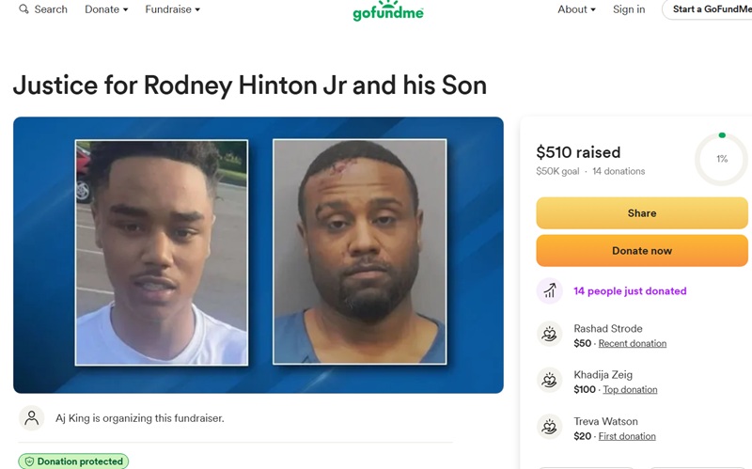Click donor icon next to Treva Watson
The image size is (752, 469).
(x=549, y=427)
